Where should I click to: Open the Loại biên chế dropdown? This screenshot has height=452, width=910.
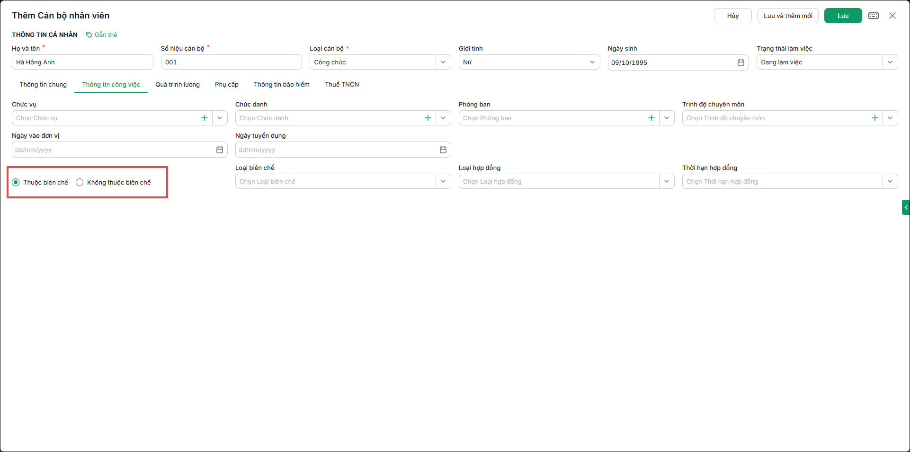[443, 181]
